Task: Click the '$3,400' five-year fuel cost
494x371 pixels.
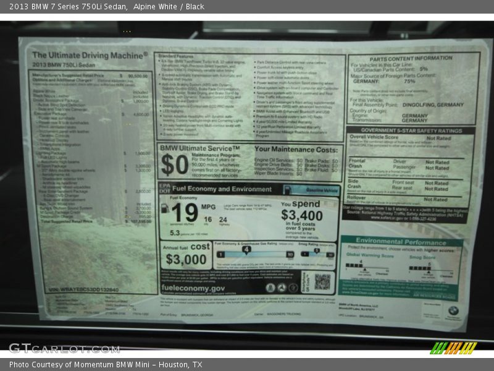Action: tap(301, 215)
